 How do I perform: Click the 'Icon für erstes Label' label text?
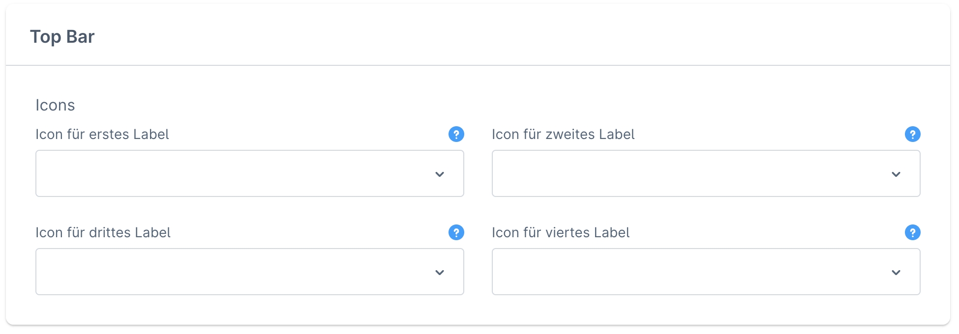click(102, 134)
